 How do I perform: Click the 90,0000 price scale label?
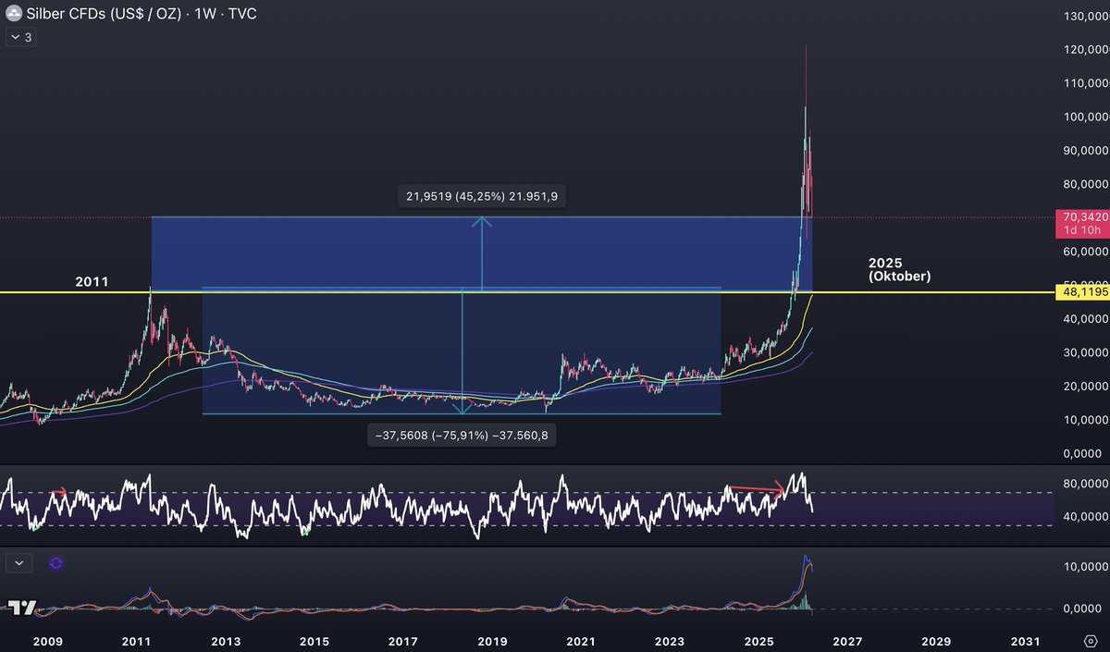1086,151
